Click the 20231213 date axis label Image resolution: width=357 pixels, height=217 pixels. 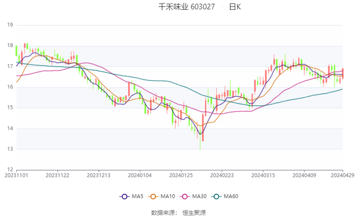pos(98,175)
